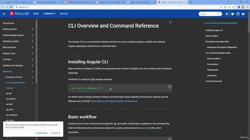Toggle the Chrome side panel icon
Image resolution: width=250 pixels, height=140 pixels.
tap(239, 7)
